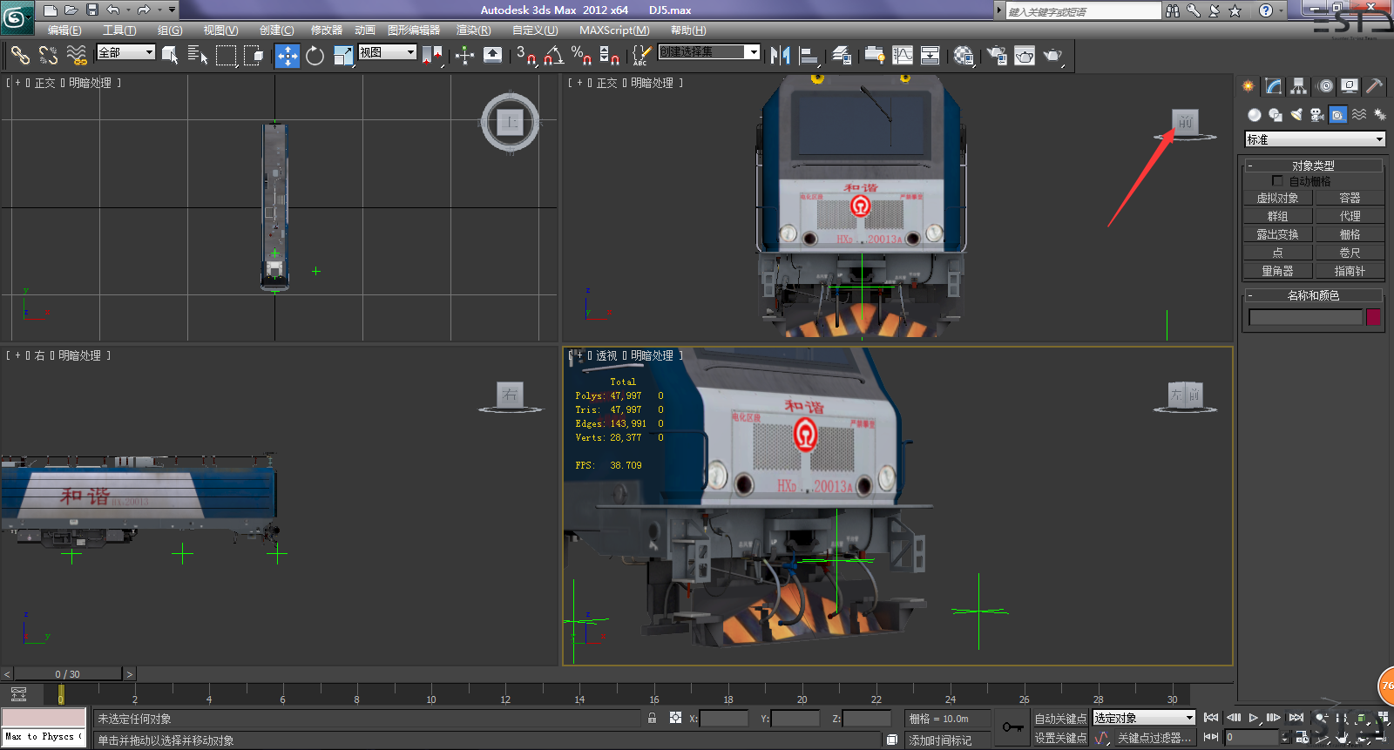Viewport: 1394px width, 750px height.
Task: Go to the start frame
Action: [1211, 718]
